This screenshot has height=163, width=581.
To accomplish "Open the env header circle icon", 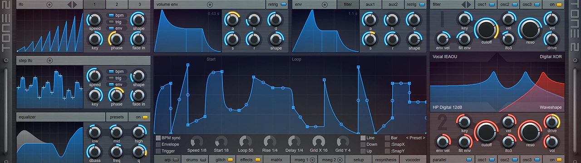I will point(325,5).
